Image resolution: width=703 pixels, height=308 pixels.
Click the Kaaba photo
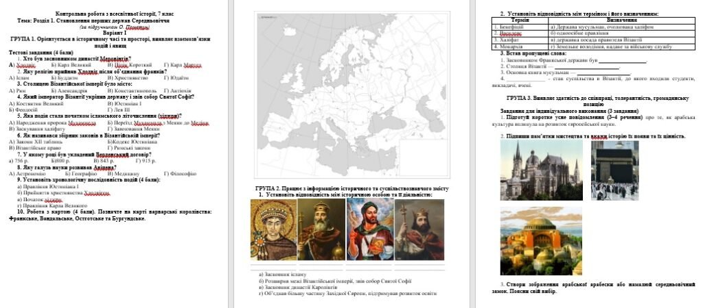pyautogui.click(x=614, y=170)
